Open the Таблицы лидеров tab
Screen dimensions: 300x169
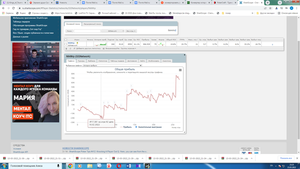tap(117, 61)
